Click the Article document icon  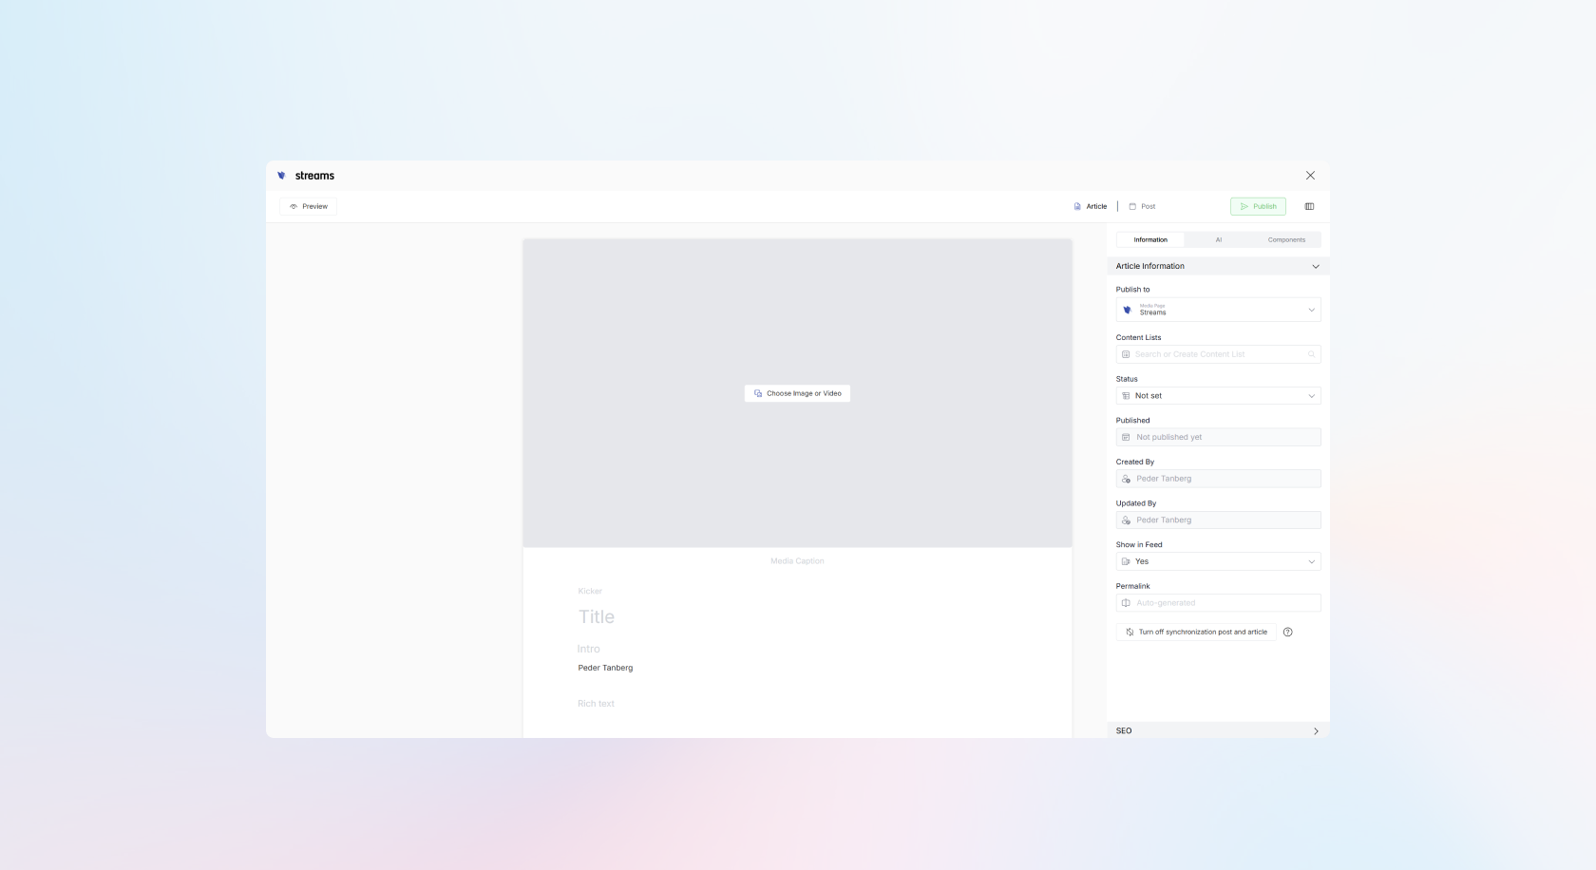tap(1076, 206)
